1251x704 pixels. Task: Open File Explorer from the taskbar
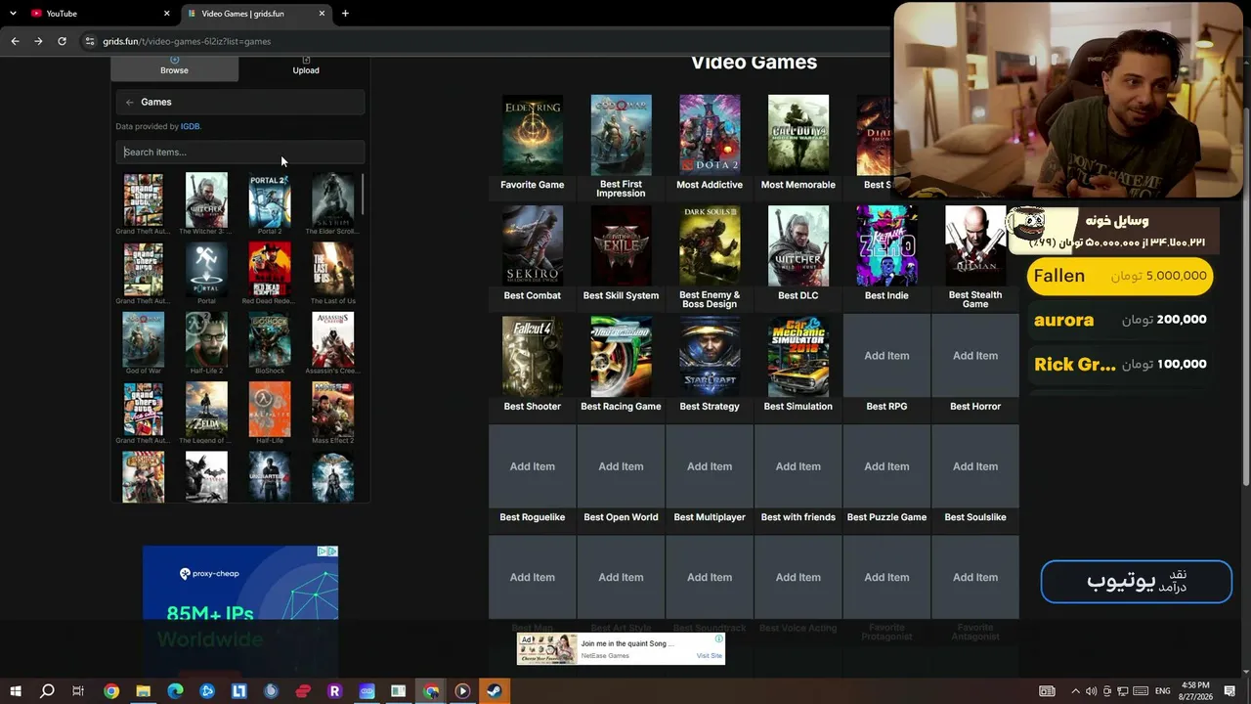click(143, 691)
